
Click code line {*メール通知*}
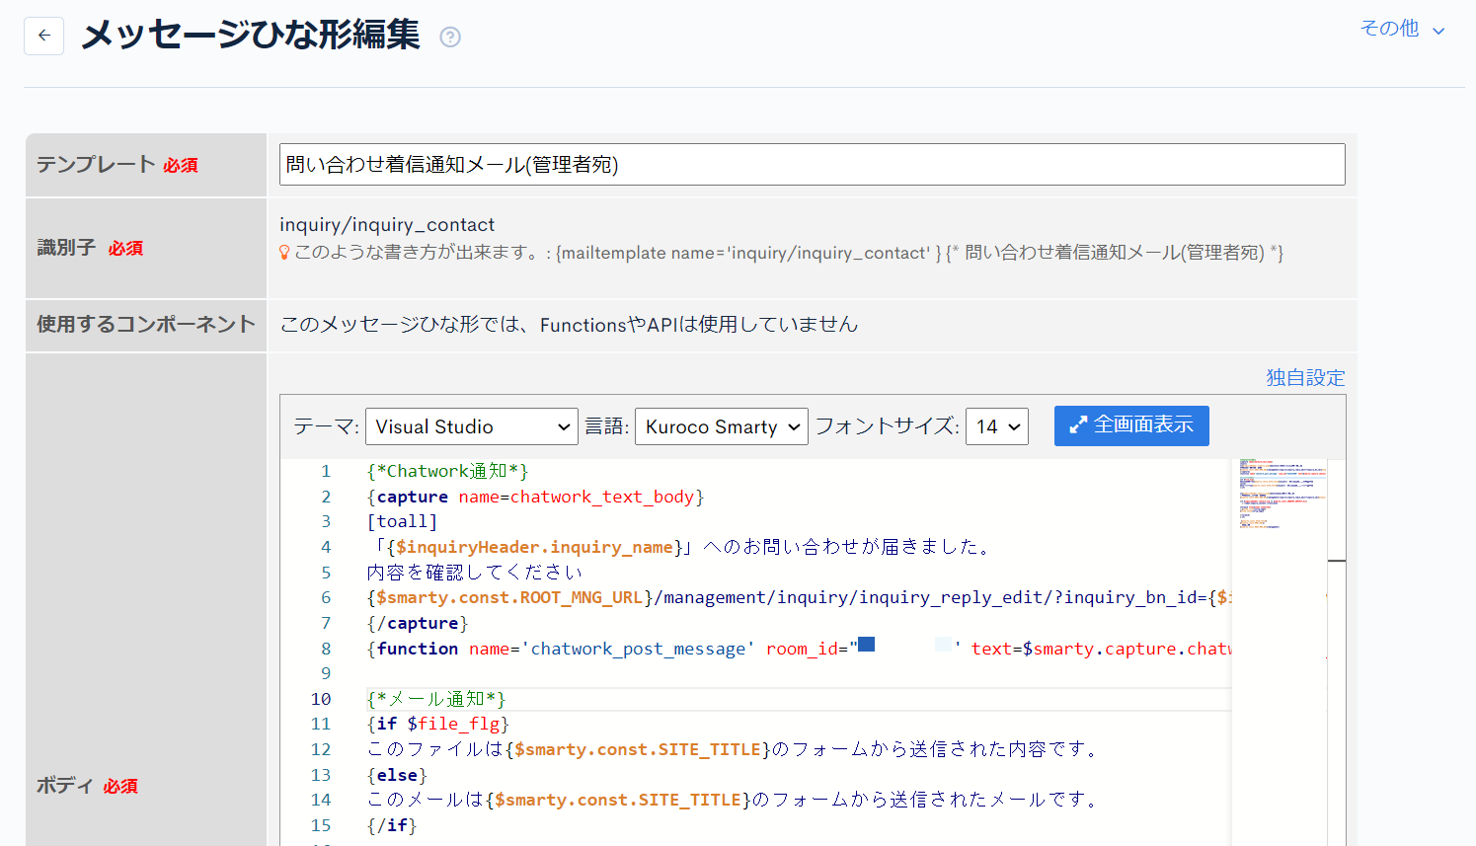coord(436,699)
